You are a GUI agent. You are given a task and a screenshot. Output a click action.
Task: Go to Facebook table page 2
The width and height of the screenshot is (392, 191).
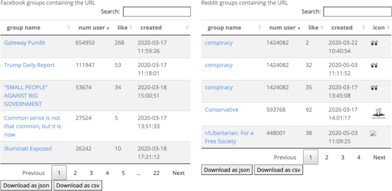(75, 173)
